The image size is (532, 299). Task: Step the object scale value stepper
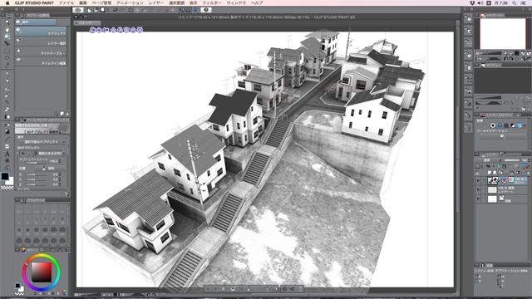pyautogui.click(x=60, y=161)
